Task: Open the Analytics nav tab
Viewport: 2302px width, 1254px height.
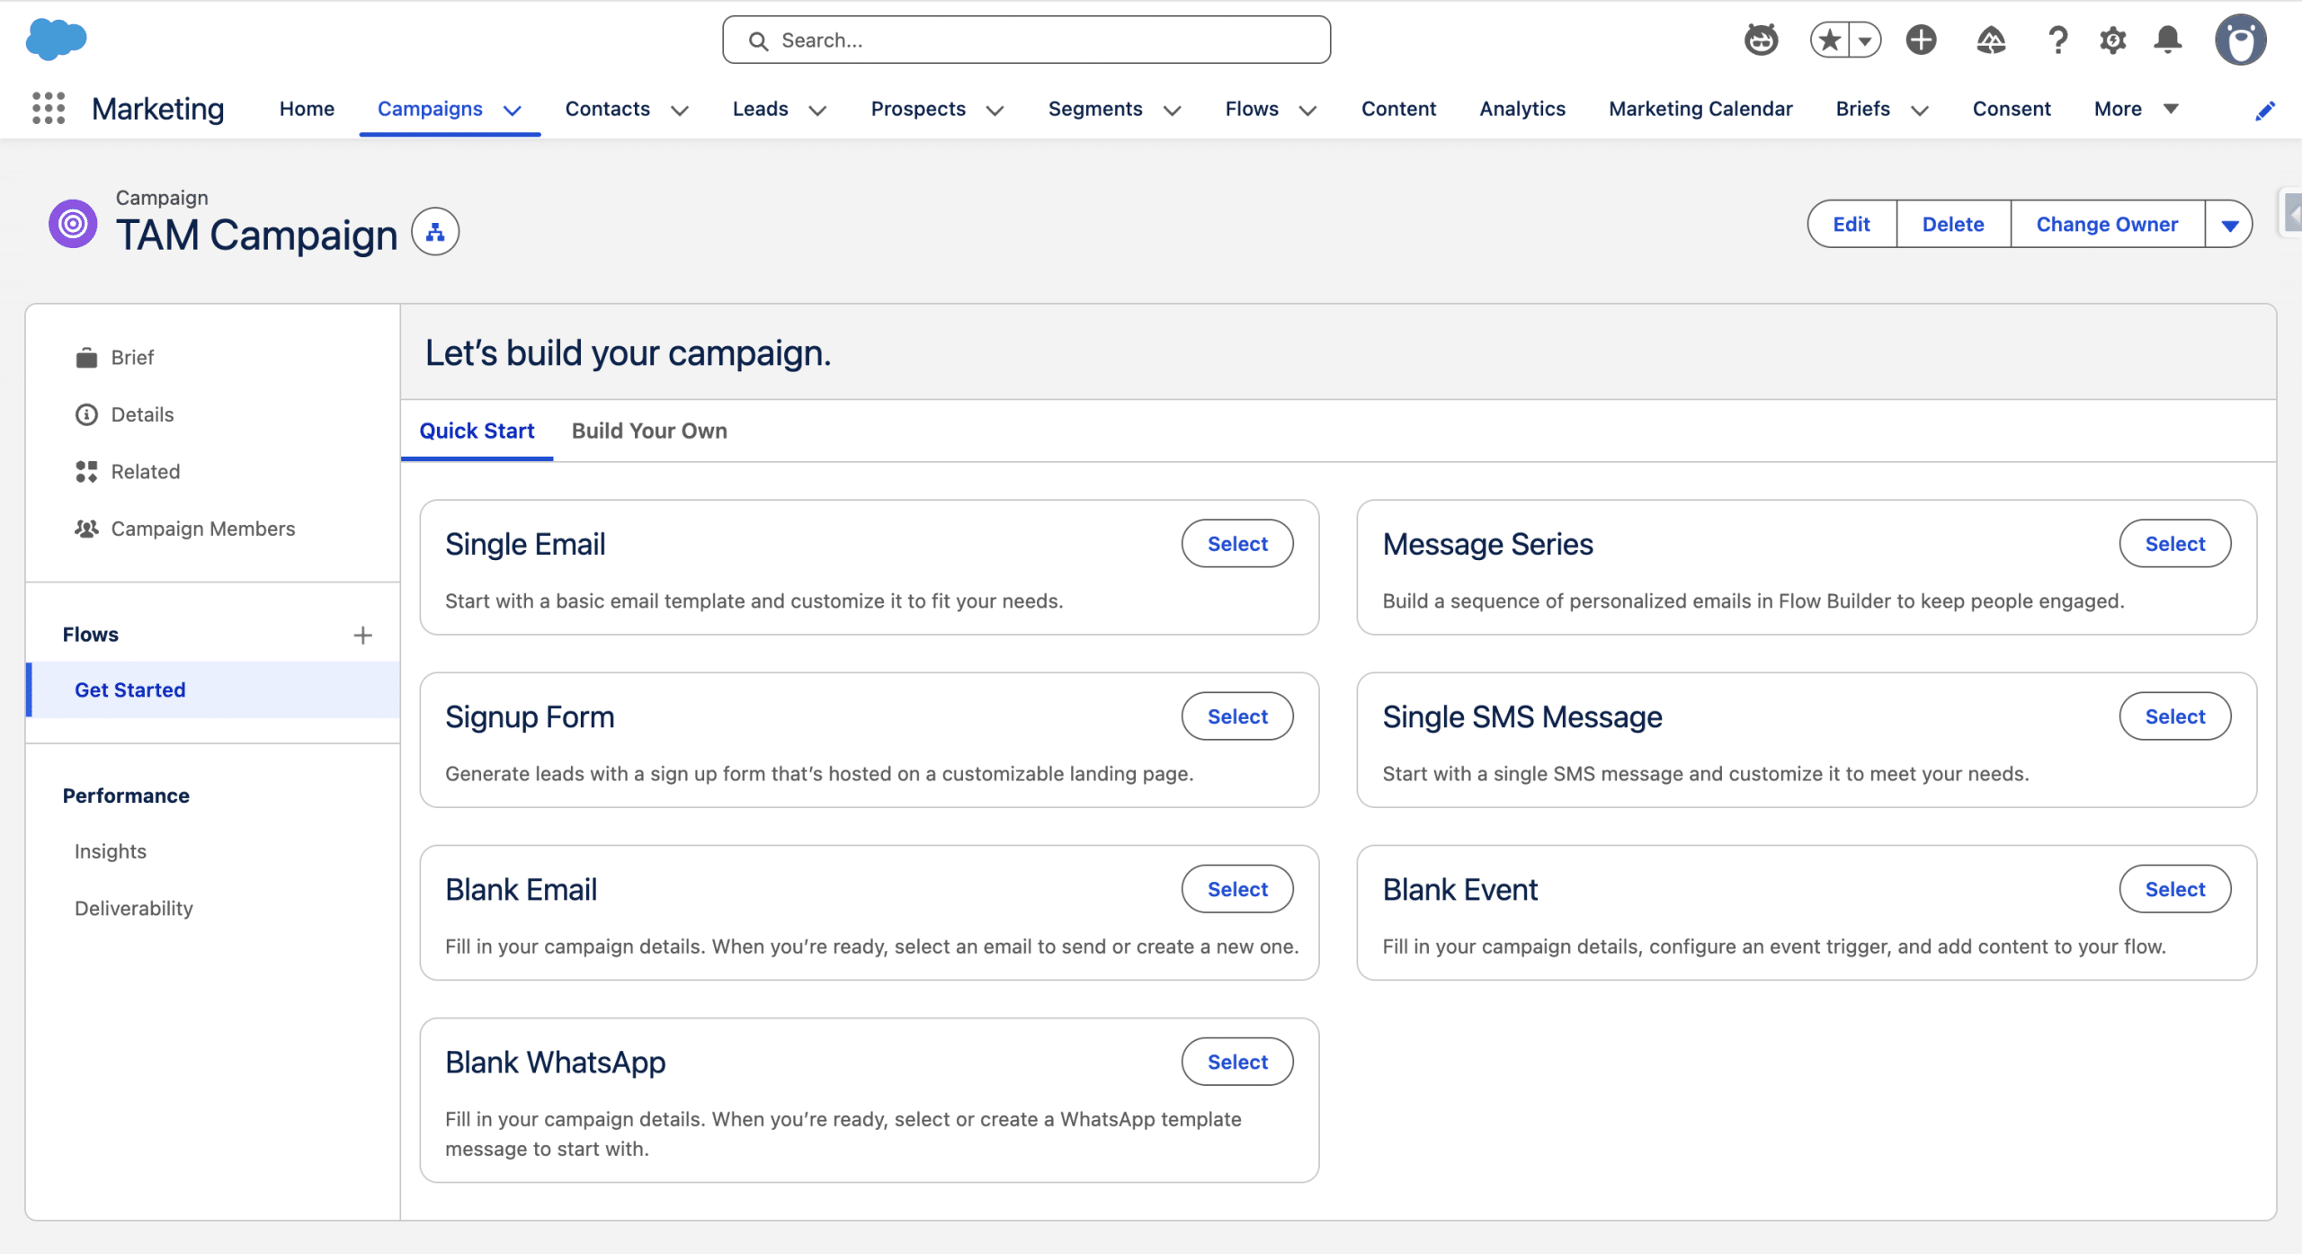Action: (x=1522, y=109)
